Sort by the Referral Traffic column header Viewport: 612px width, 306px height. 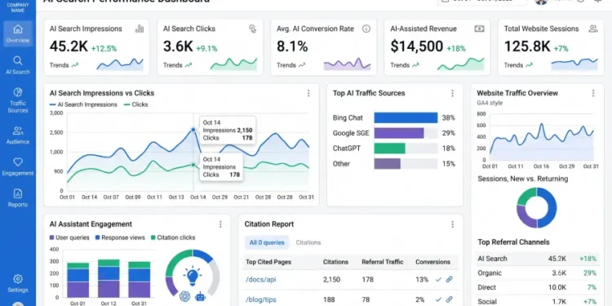[x=383, y=262]
